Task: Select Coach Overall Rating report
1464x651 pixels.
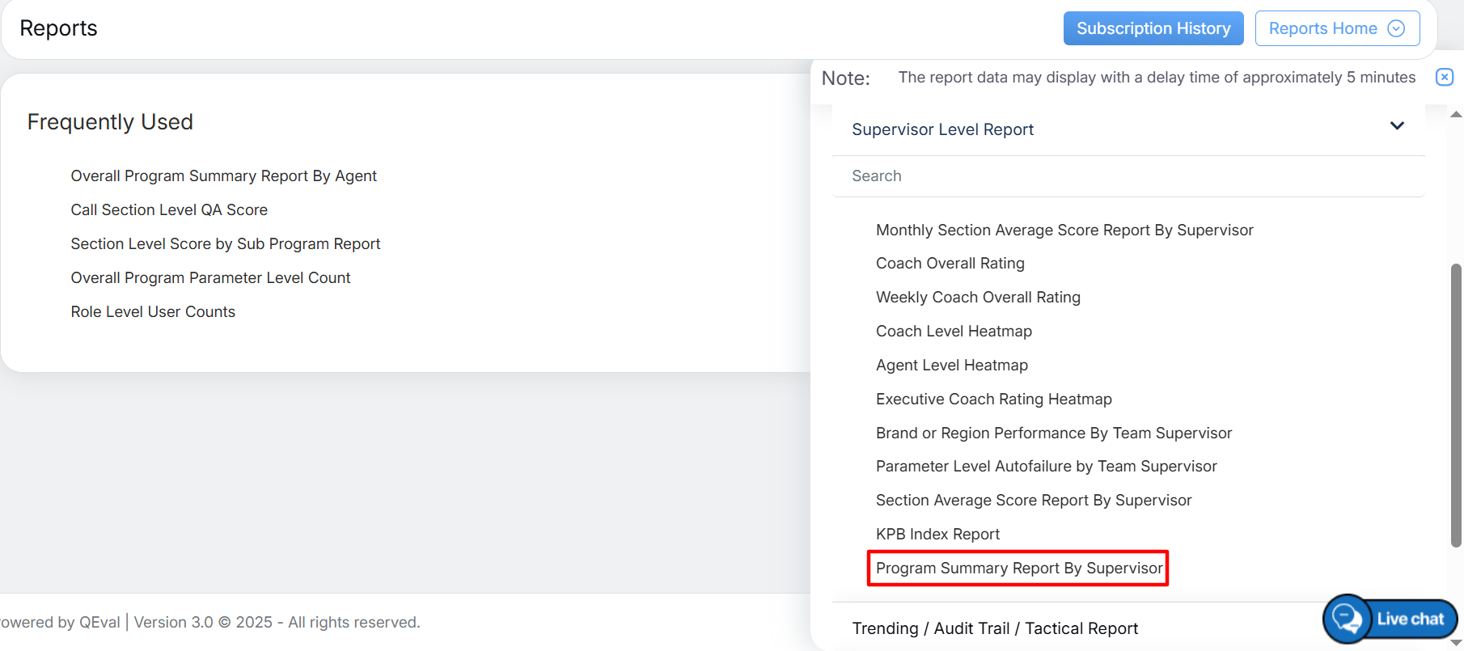Action: 950,264
